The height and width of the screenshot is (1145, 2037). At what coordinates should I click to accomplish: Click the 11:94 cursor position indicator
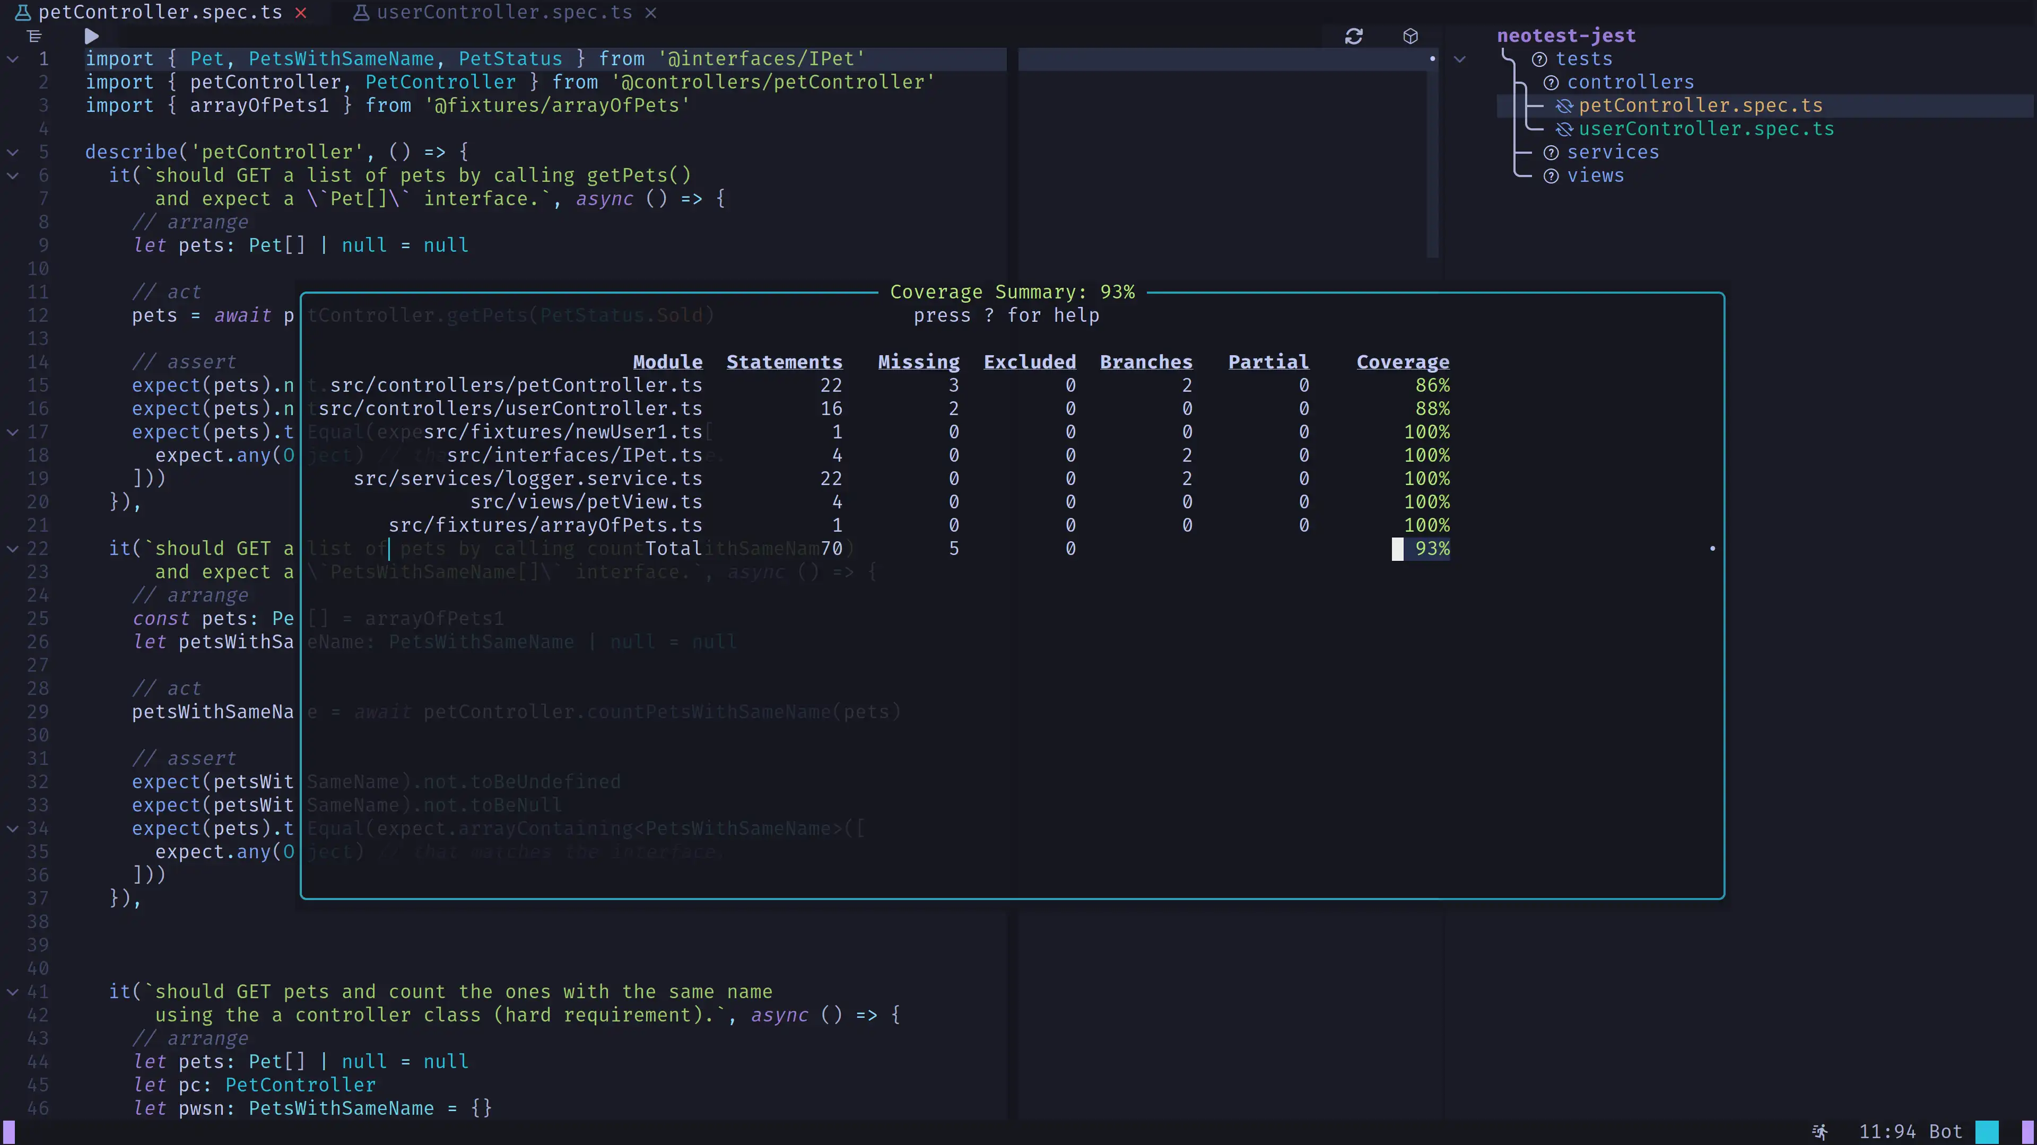1887,1132
